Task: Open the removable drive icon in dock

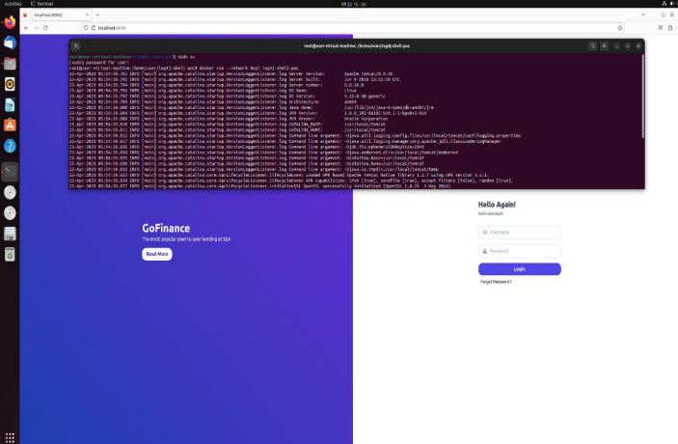Action: (x=10, y=234)
